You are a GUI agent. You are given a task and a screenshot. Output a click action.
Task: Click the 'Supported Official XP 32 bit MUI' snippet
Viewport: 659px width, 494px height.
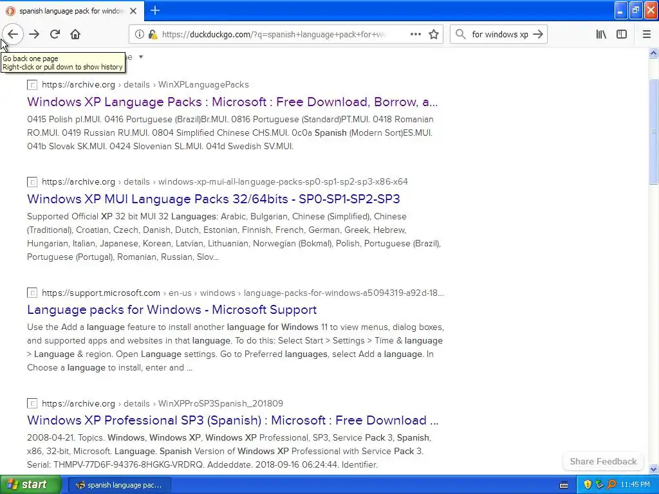(234, 237)
